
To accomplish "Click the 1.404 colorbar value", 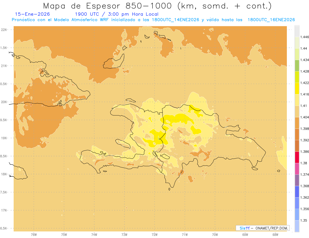I will pyautogui.click(x=305, y=117).
